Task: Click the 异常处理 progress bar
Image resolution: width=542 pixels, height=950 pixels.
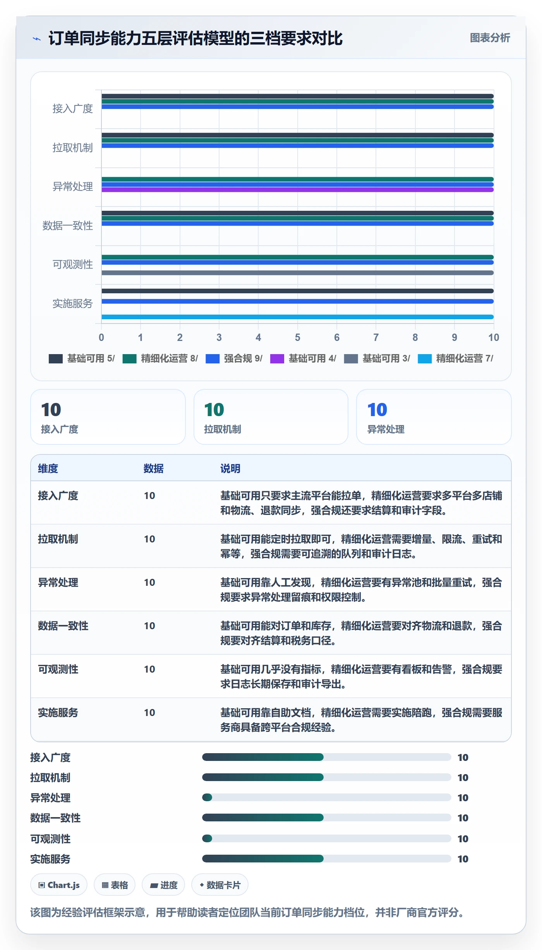Action: click(327, 797)
